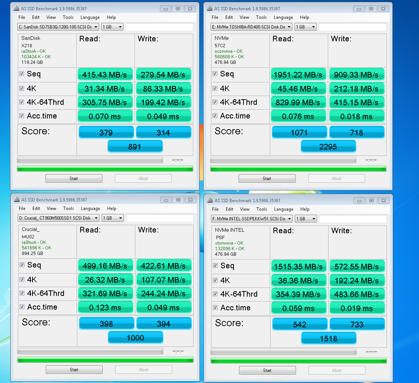The width and height of the screenshot is (419, 383).
Task: Click TOSHIBA Seq read 1951.22 MB/s result
Action: (x=298, y=75)
